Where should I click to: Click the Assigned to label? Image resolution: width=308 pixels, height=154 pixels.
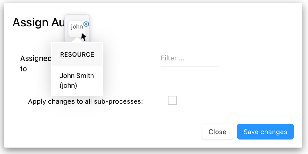point(35,63)
